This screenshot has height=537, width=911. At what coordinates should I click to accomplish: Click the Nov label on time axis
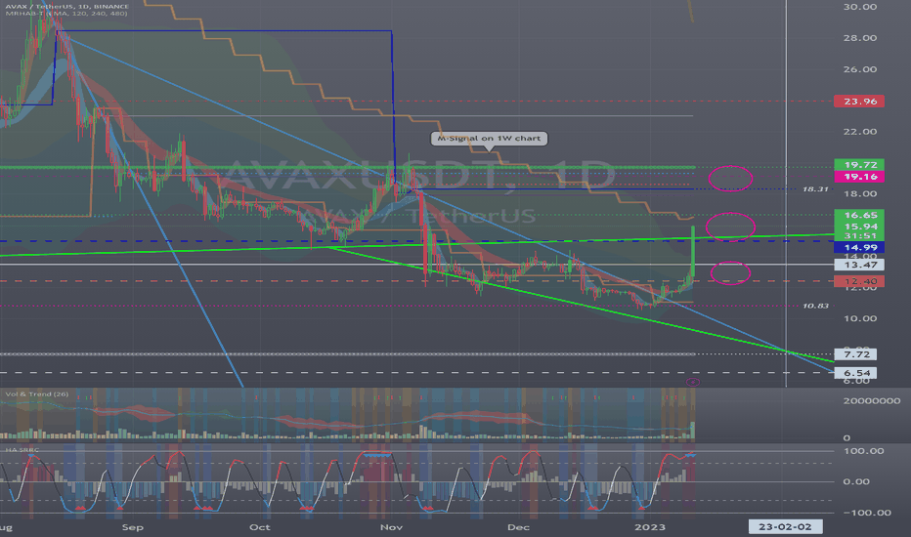[x=391, y=527]
